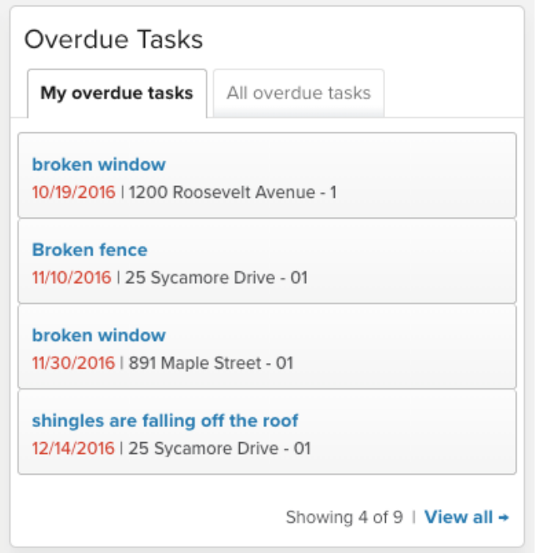Viewport: 535px width, 553px height.
Task: Click the 1200 Roosevelt Avenue - 1 address
Action: 233,192
